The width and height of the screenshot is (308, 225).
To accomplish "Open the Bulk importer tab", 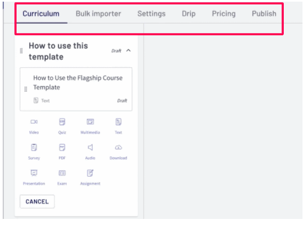I will pyautogui.click(x=98, y=14).
